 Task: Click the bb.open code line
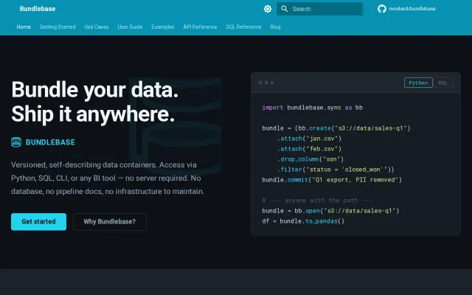coord(330,211)
